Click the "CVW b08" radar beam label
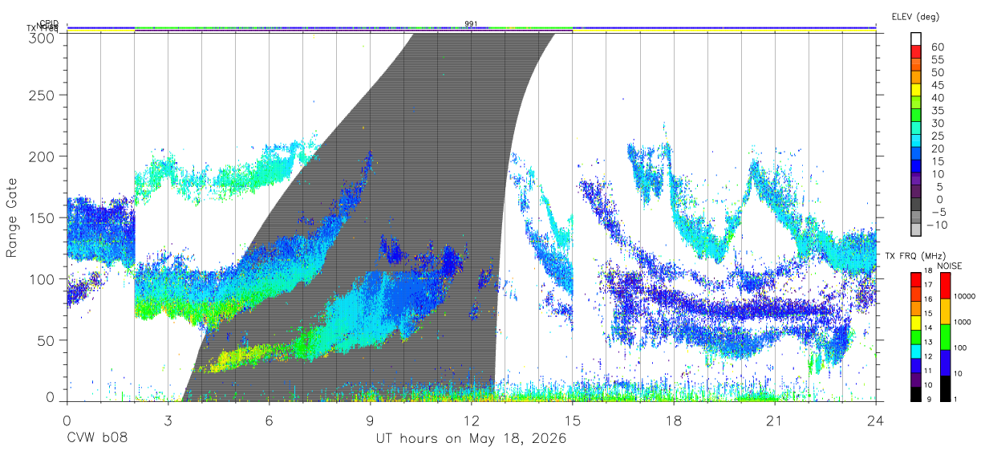Image resolution: width=985 pixels, height=455 pixels. [97, 439]
